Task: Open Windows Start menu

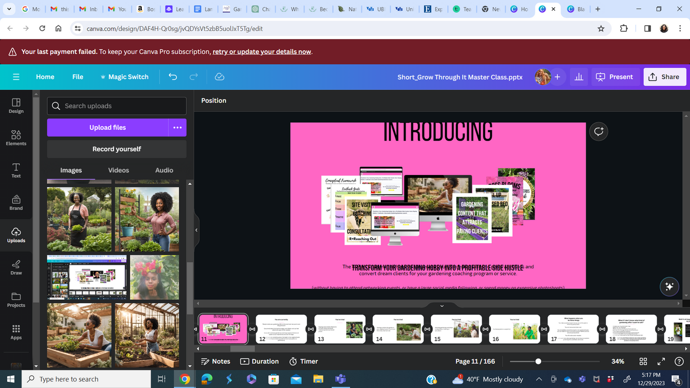Action: (10, 379)
